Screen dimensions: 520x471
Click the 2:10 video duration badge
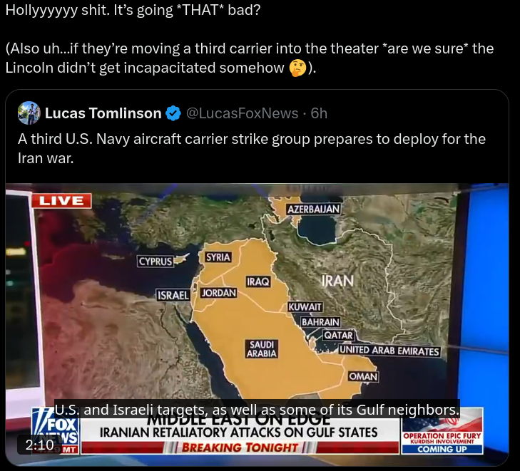(x=40, y=445)
